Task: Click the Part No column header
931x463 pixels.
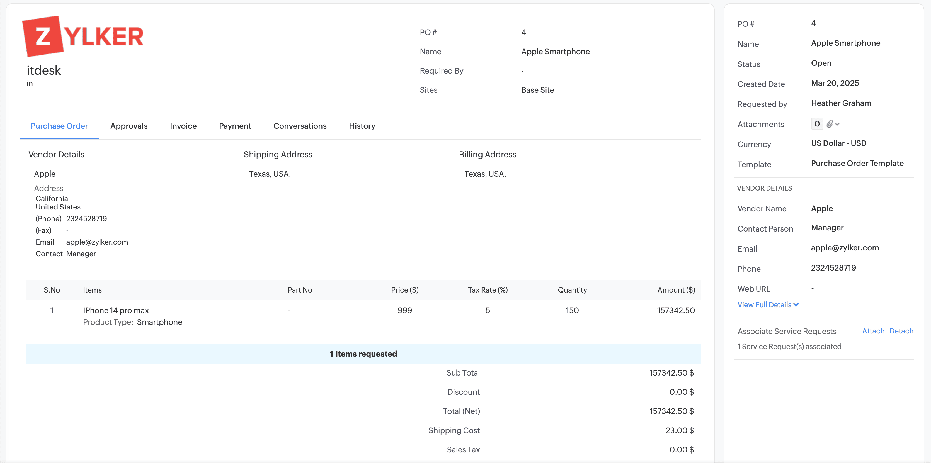Action: pos(300,290)
